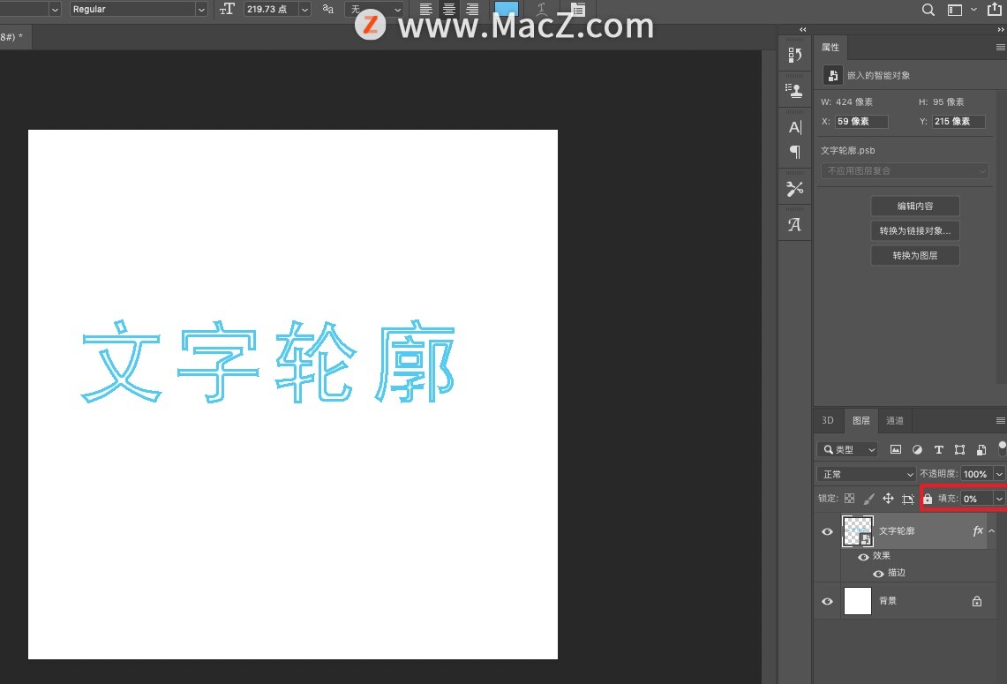Click the 转换为链接对象... button

(915, 230)
